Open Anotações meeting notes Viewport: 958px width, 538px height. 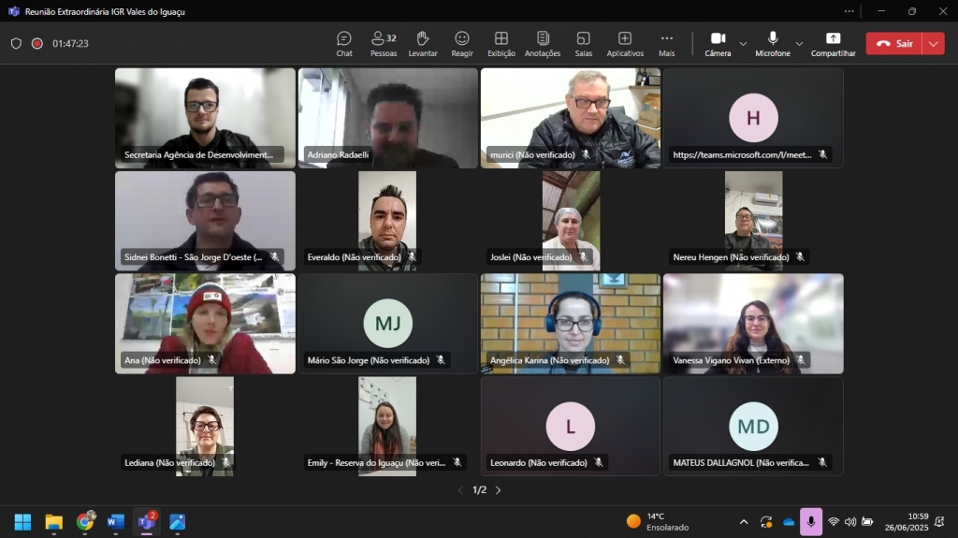pyautogui.click(x=543, y=43)
